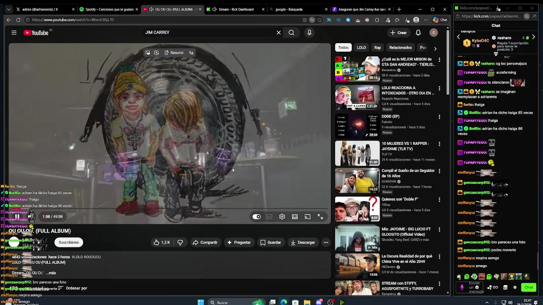
Task: Select the LOLO filter chip
Action: click(x=361, y=47)
